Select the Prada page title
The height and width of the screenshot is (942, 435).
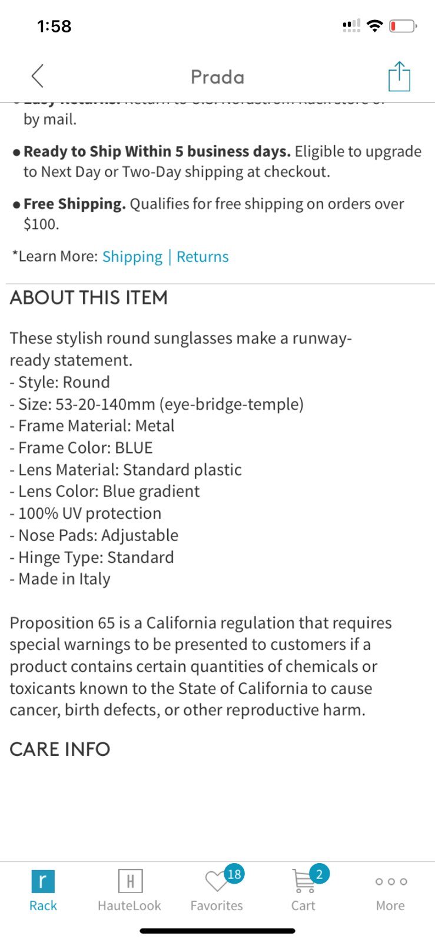(x=217, y=77)
